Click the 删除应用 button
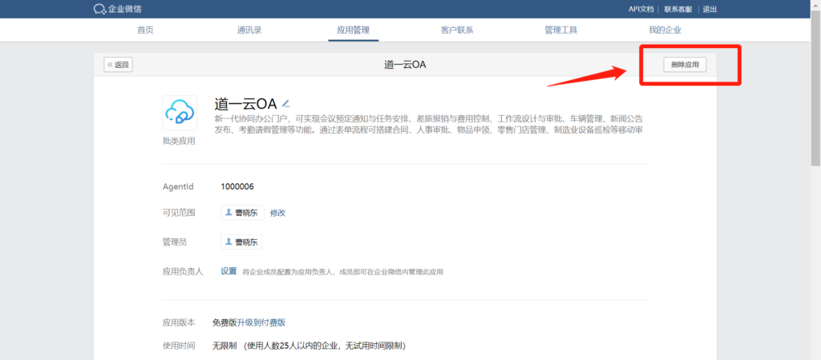This screenshot has height=360, width=821. 685,65
